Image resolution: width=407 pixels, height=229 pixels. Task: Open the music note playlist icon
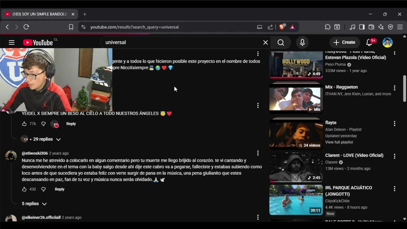352,27
